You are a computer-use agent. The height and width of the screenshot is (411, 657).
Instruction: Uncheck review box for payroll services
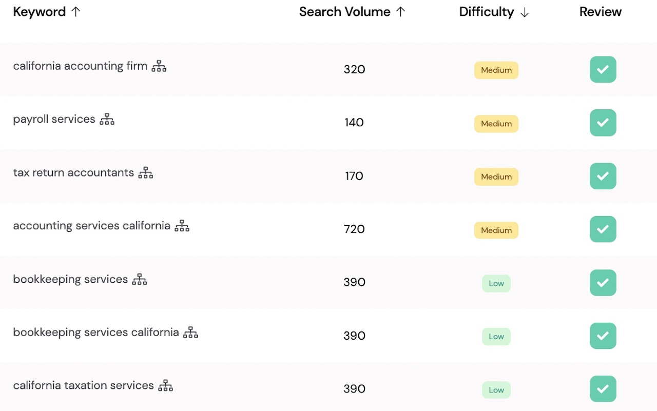click(603, 123)
